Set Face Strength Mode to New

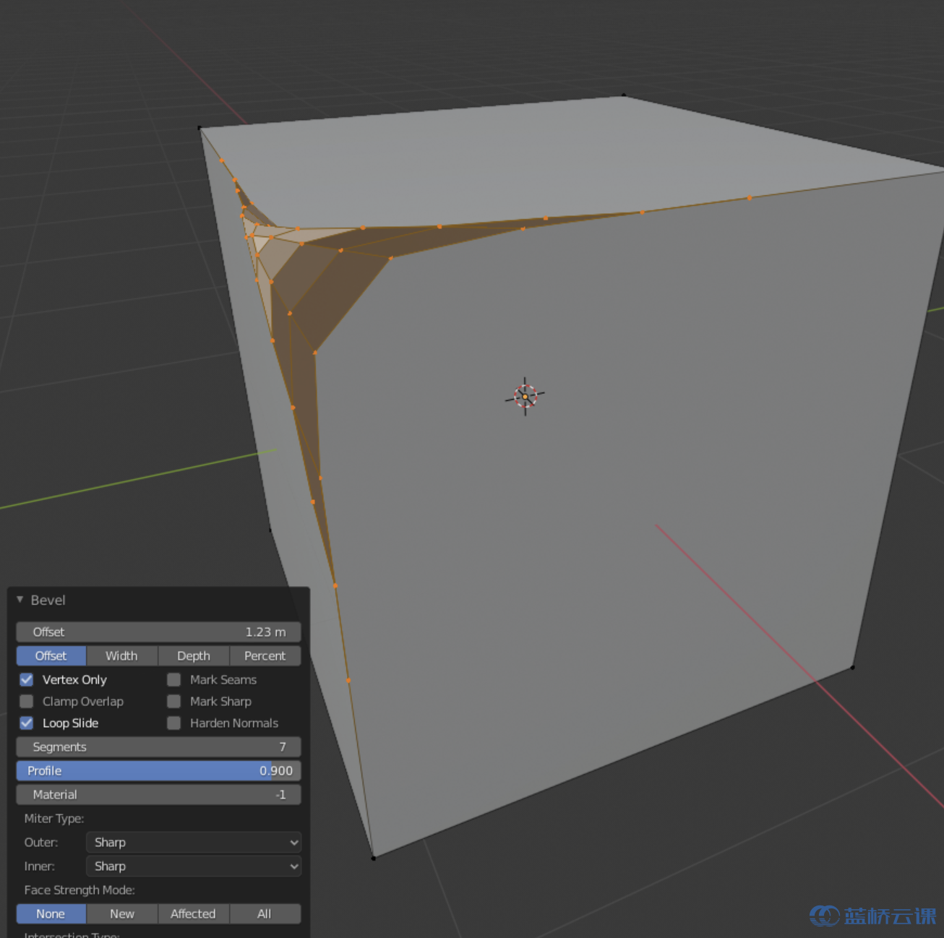pos(121,913)
